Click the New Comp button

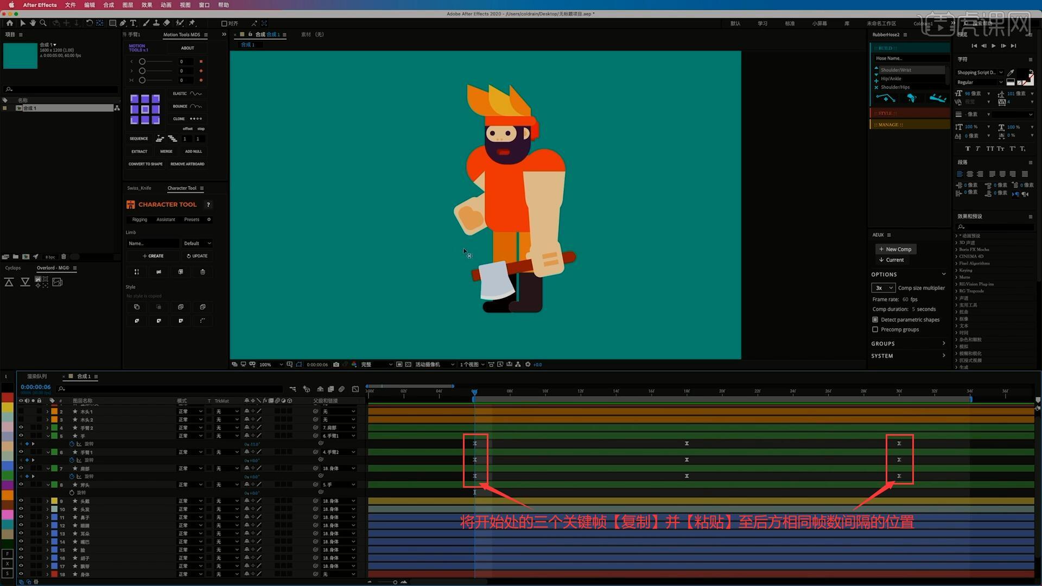click(895, 249)
